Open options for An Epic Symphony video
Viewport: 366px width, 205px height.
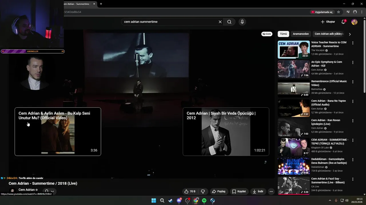(x=353, y=62)
